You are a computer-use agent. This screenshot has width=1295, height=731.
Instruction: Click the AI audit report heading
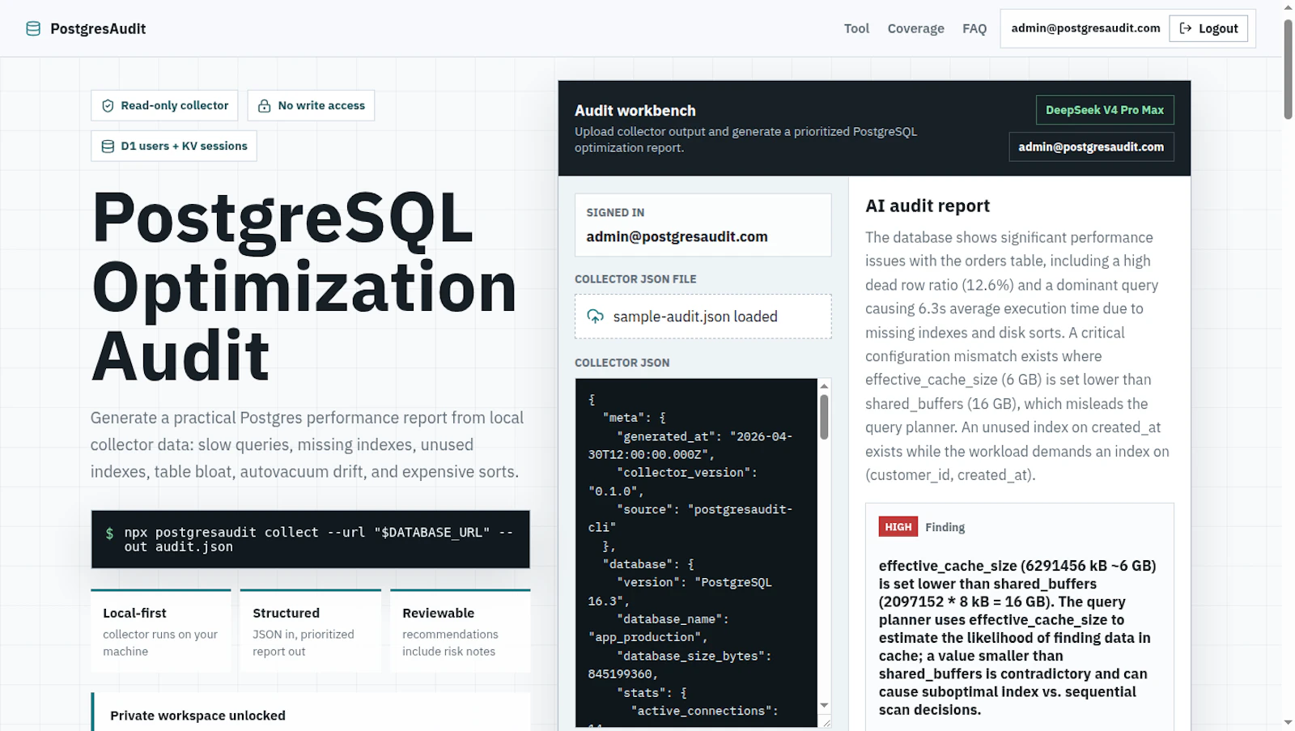click(928, 206)
